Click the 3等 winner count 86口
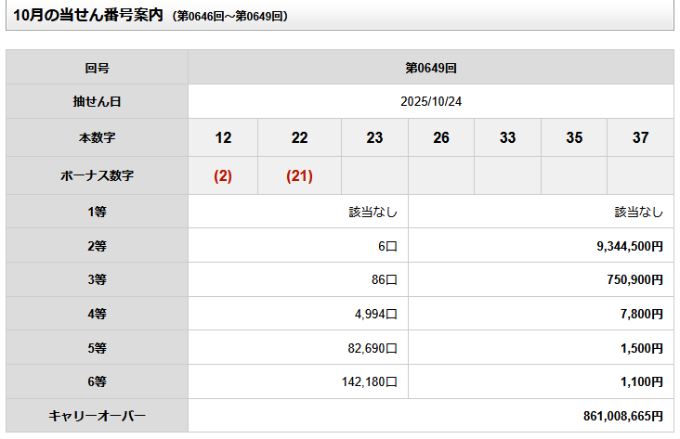 383,280
